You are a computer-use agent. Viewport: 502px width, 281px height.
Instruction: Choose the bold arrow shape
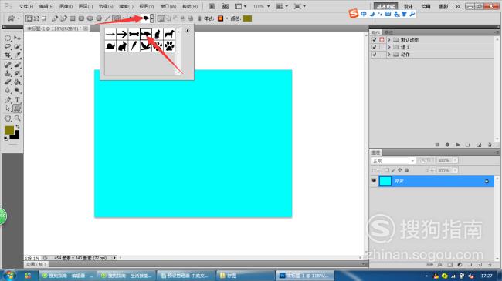click(x=122, y=34)
